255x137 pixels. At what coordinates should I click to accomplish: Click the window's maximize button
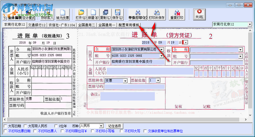239,5
